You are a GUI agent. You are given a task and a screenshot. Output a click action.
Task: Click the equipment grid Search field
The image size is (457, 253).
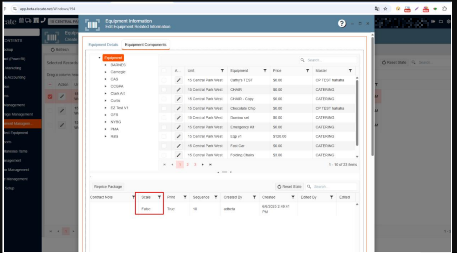point(330,60)
